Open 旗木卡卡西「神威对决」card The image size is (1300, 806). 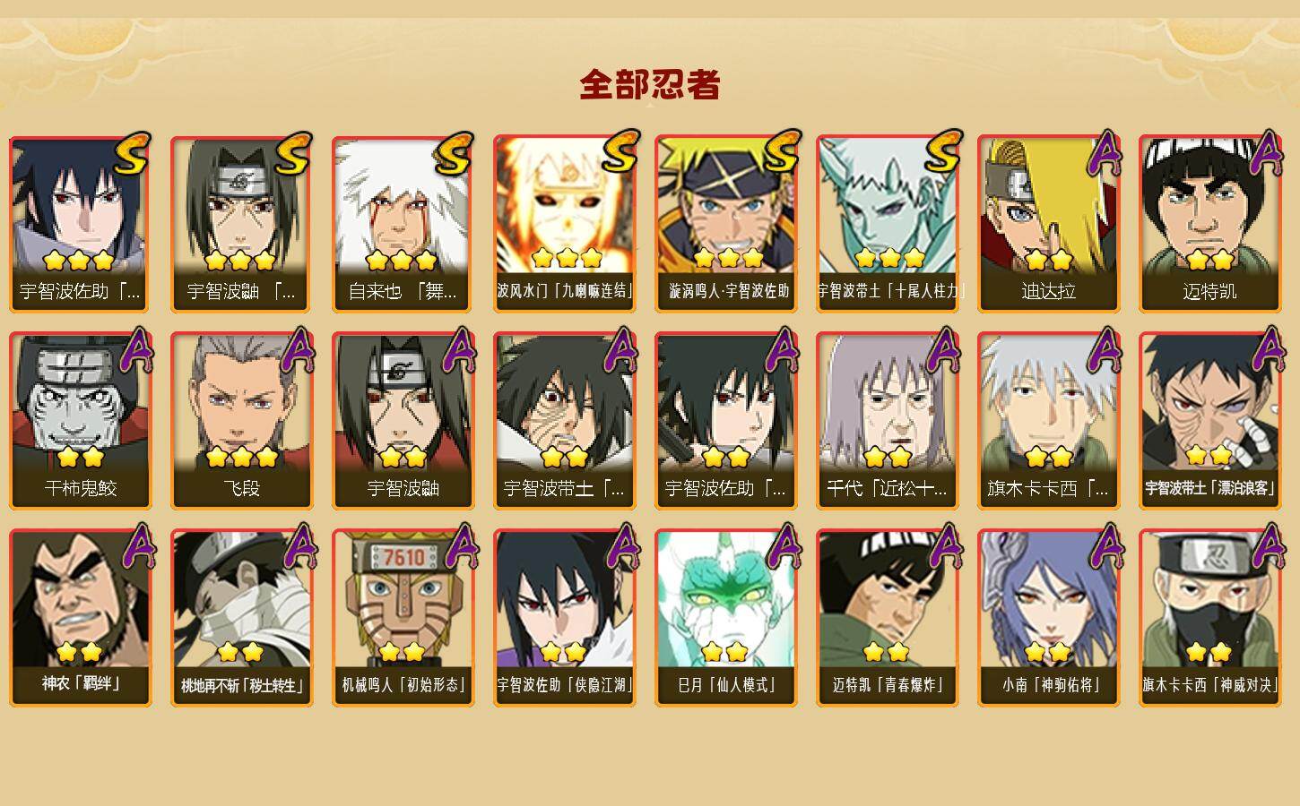click(x=1209, y=618)
